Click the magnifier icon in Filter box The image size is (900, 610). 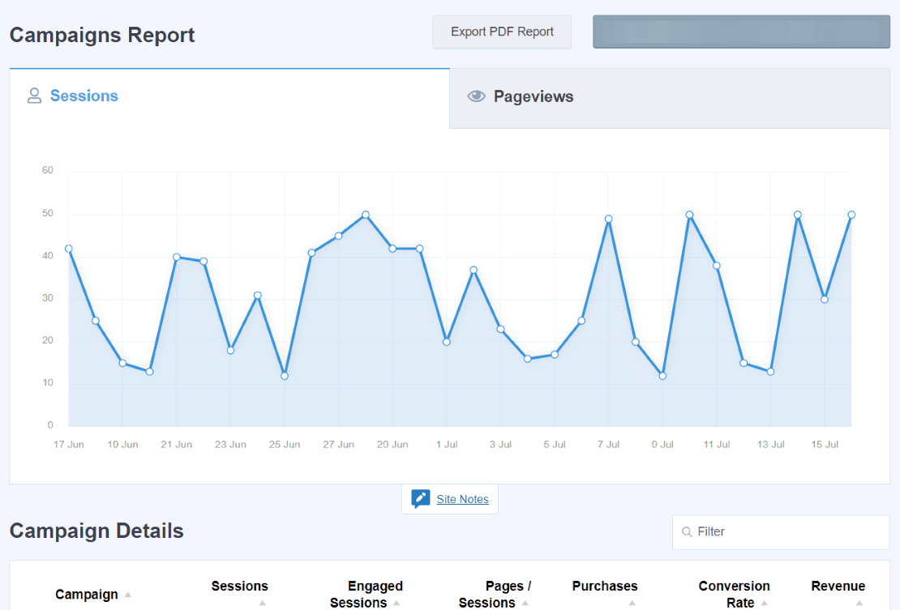(x=687, y=532)
